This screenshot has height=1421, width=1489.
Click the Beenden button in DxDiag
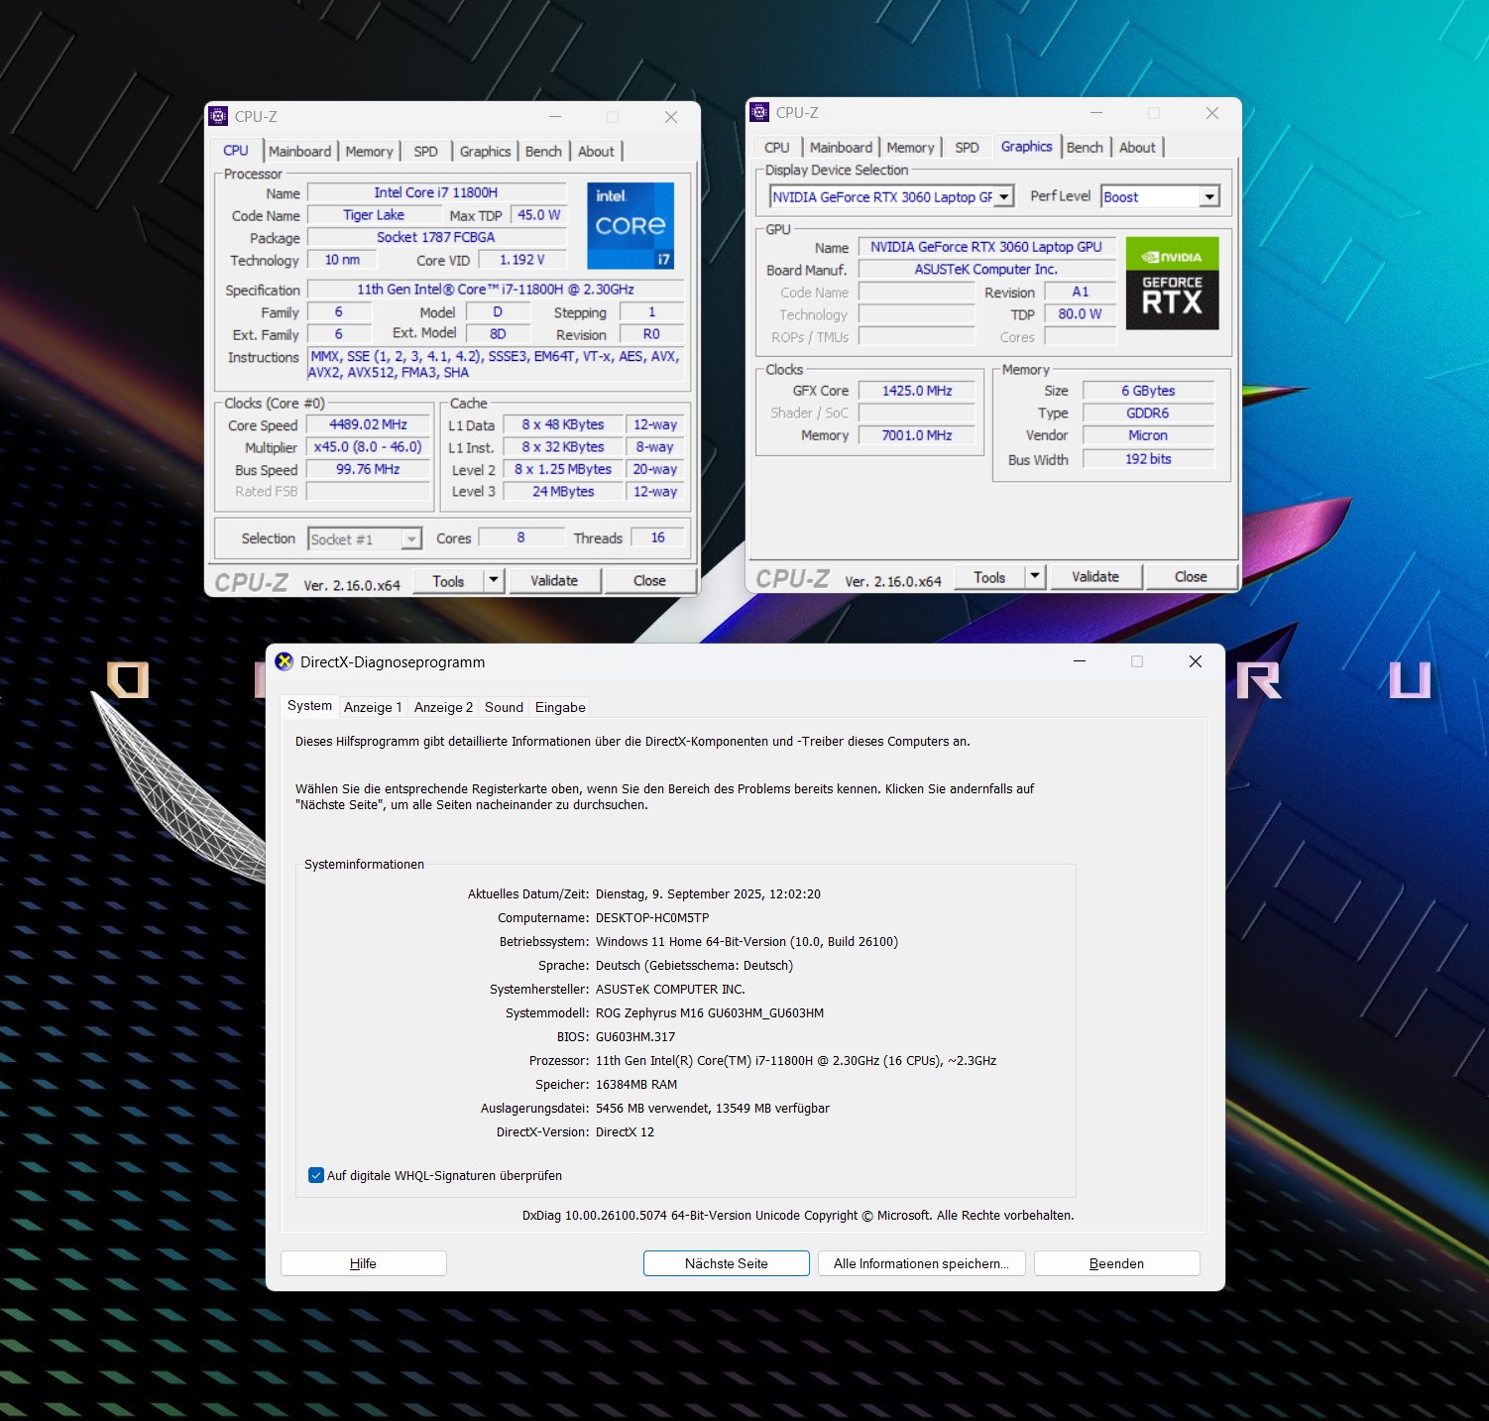[x=1116, y=1263]
